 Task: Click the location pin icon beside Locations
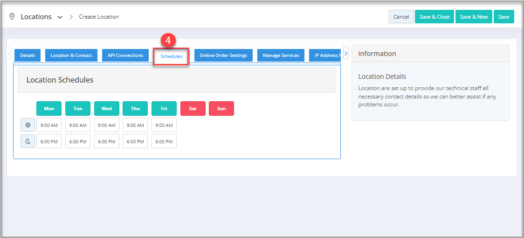12,17
